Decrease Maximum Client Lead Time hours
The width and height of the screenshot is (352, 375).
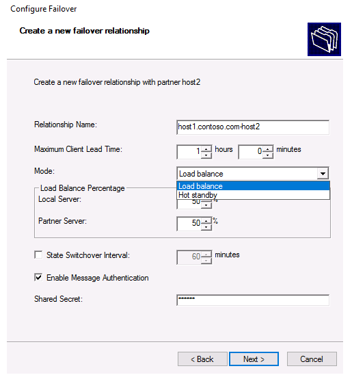pos(206,155)
